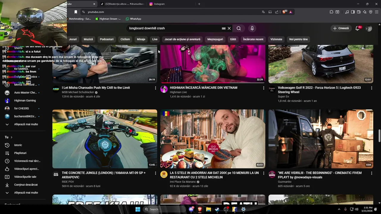Image resolution: width=381 pixels, height=214 pixels.
Task: Share this page via address bar icon
Action: [x=277, y=12]
